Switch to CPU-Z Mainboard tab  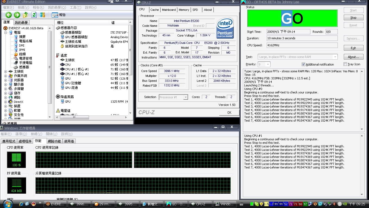click(169, 10)
